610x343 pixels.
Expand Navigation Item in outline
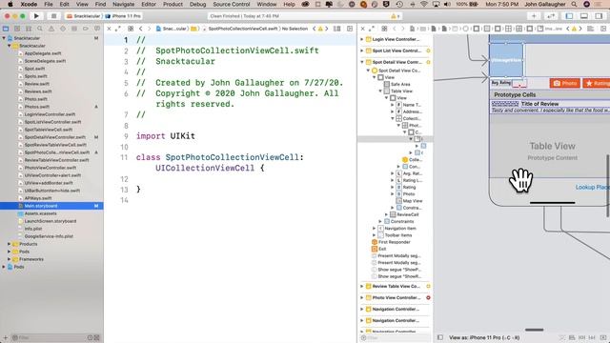[x=375, y=229]
